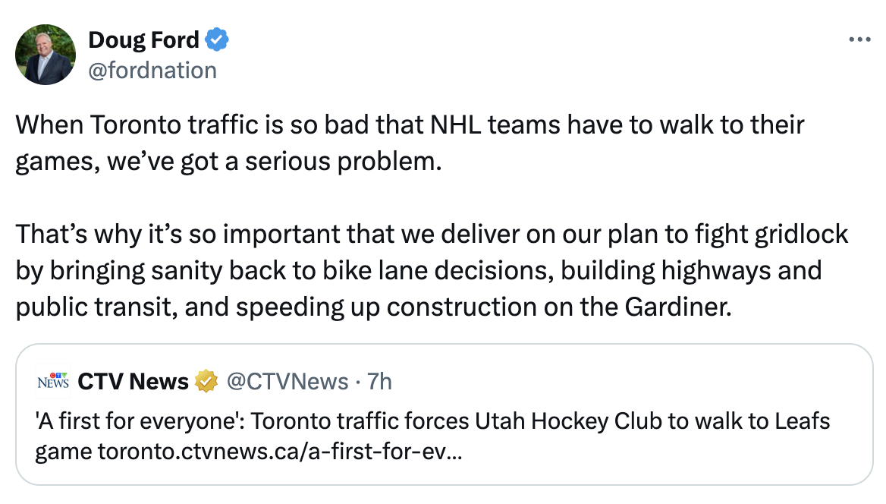Click the Doug Ford display name
The width and height of the screenshot is (886, 504).
click(x=144, y=39)
